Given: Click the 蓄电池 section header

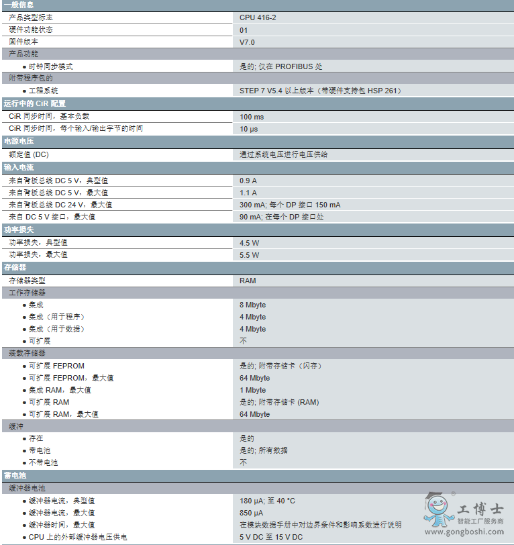Looking at the screenshot, I should click(15, 475).
